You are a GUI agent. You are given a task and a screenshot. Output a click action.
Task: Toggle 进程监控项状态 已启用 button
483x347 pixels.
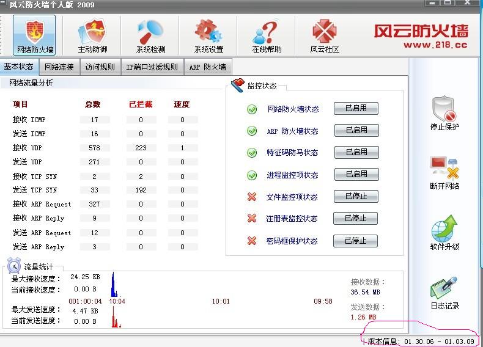coord(356,174)
